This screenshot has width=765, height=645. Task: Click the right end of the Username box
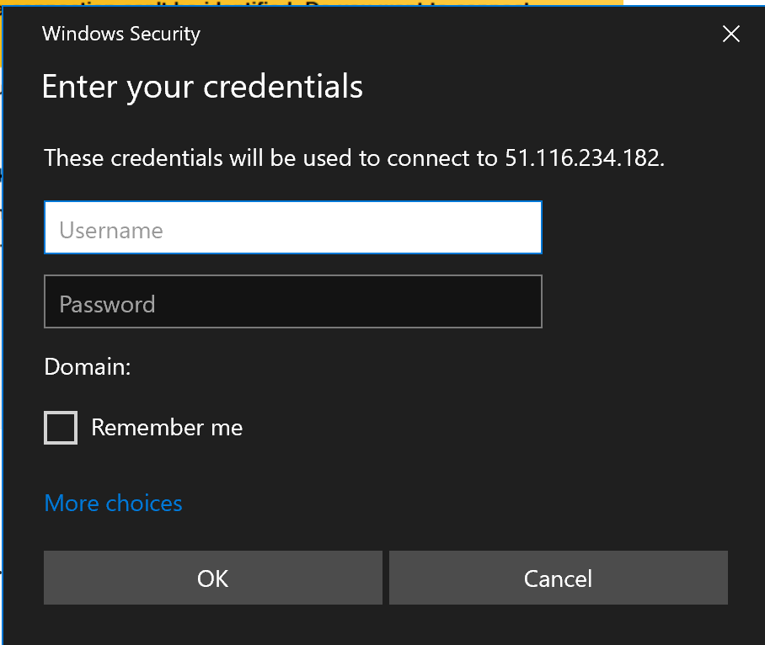click(x=522, y=227)
